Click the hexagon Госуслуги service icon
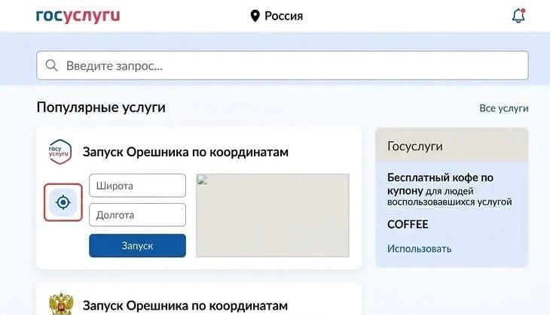This screenshot has height=315, width=550. 60,152
